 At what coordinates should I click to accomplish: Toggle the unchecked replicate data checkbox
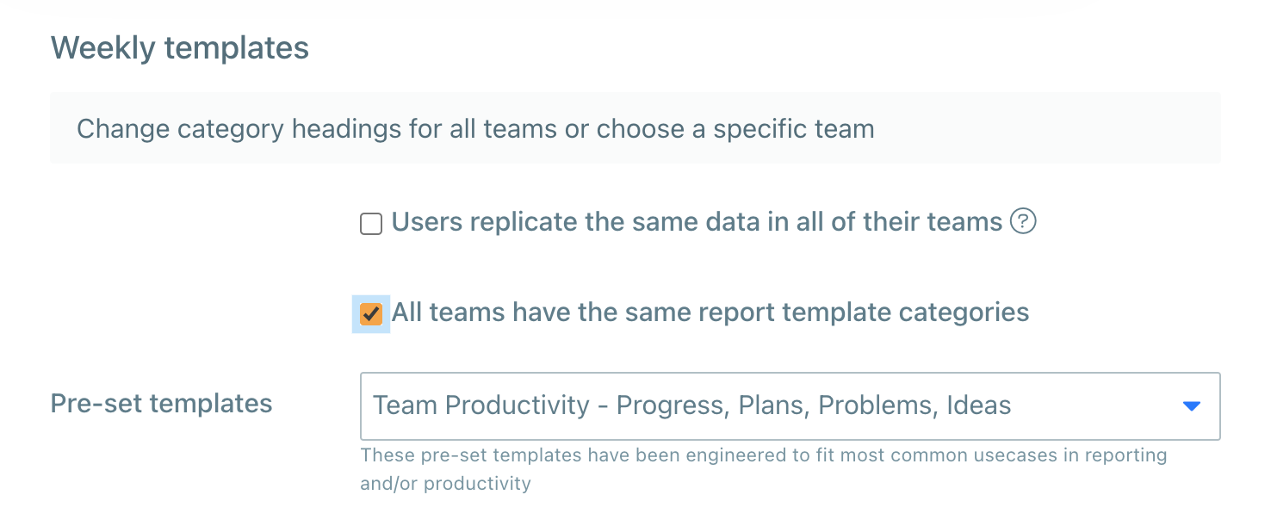[370, 223]
